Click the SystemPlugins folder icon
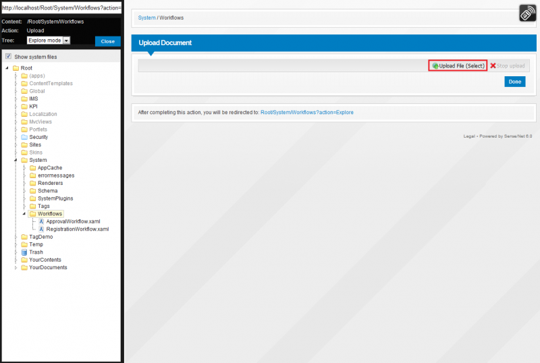This screenshot has width=540, height=363. click(x=32, y=198)
